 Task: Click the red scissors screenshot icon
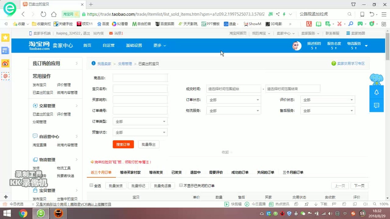pyautogui.click(x=339, y=24)
